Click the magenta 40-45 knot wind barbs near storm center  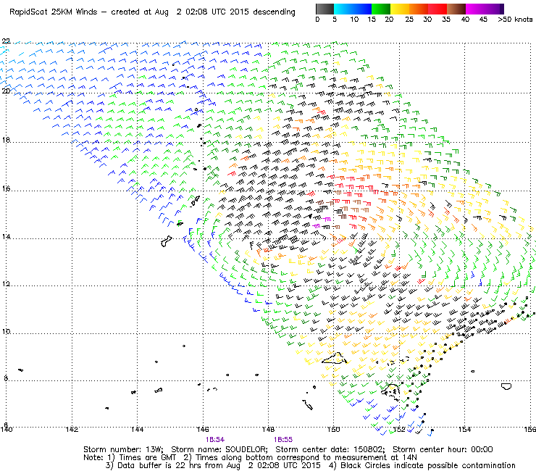[x=322, y=222]
